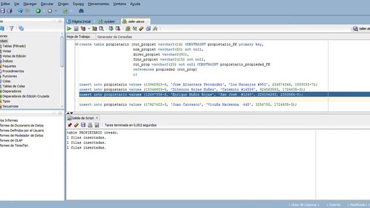Screen dimensions: 370x208
Task: Click the SQL Tuning Advisor icon
Action: [101, 29]
